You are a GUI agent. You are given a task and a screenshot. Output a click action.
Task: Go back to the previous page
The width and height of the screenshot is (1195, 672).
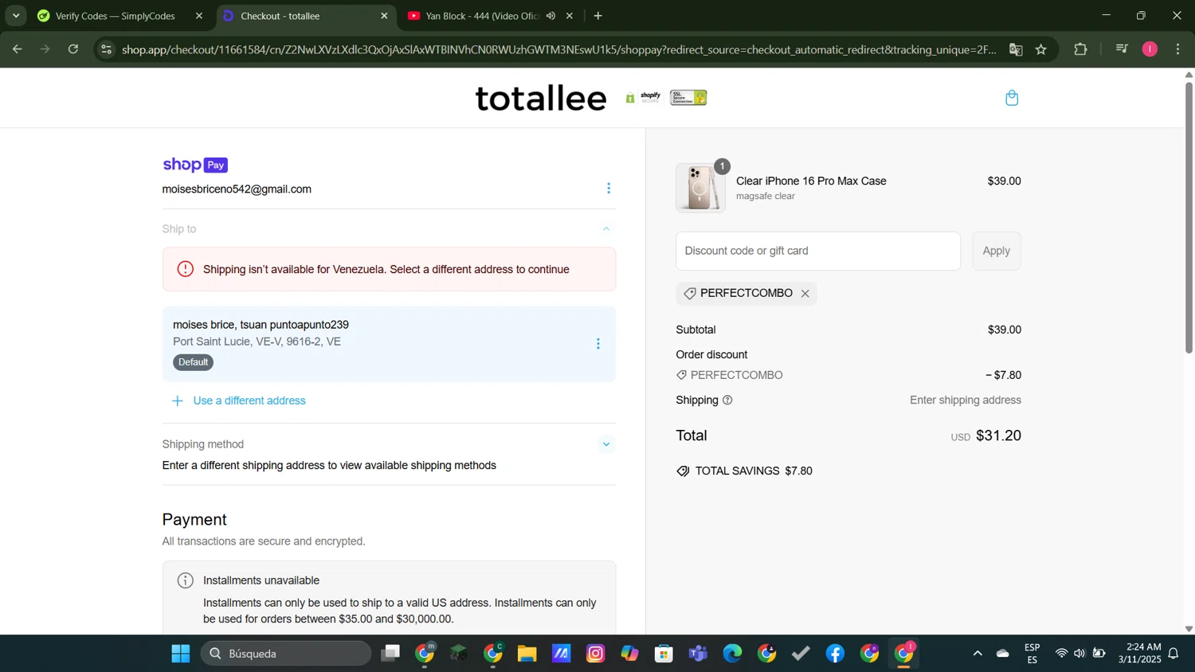pos(17,49)
